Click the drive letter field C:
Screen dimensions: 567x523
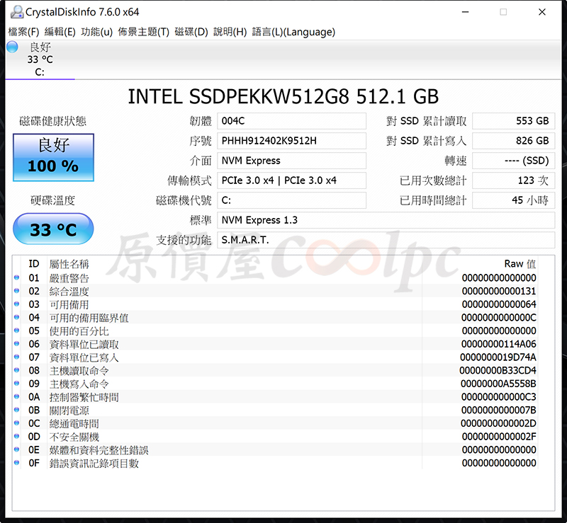pyautogui.click(x=291, y=200)
